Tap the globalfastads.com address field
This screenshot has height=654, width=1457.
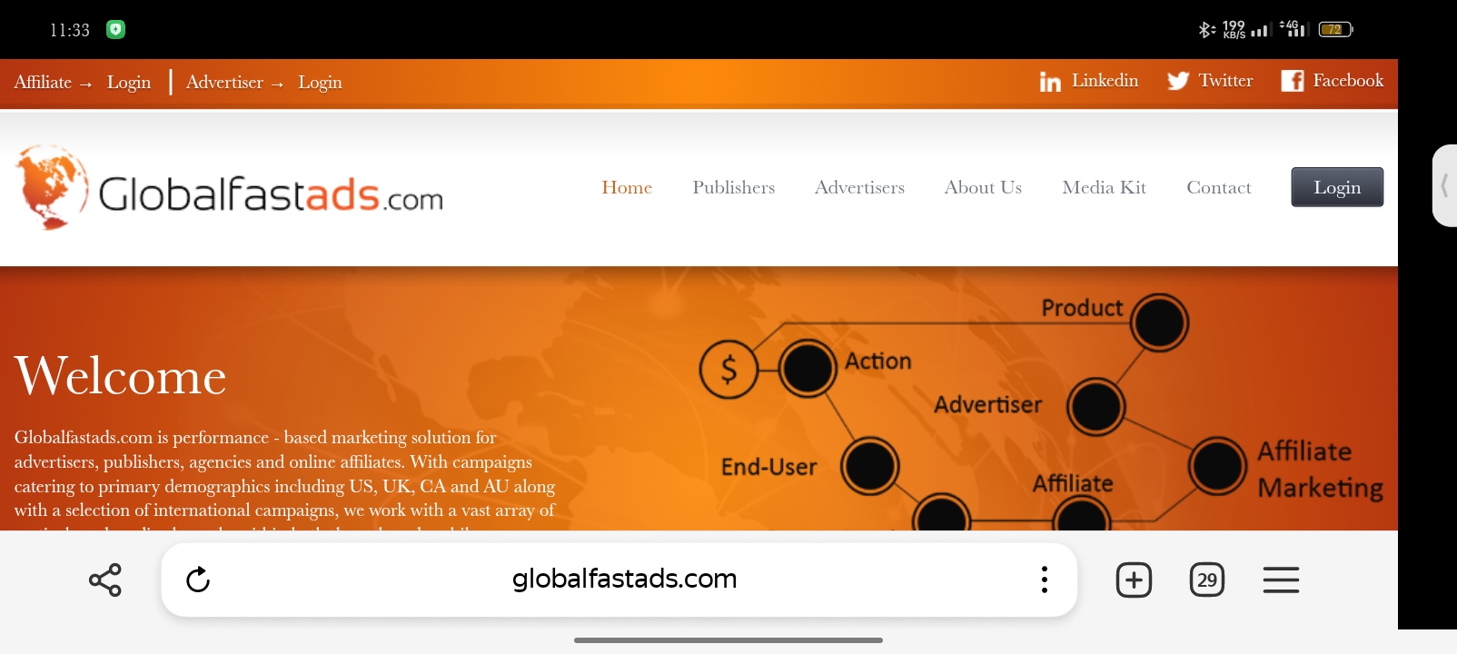tap(619, 580)
